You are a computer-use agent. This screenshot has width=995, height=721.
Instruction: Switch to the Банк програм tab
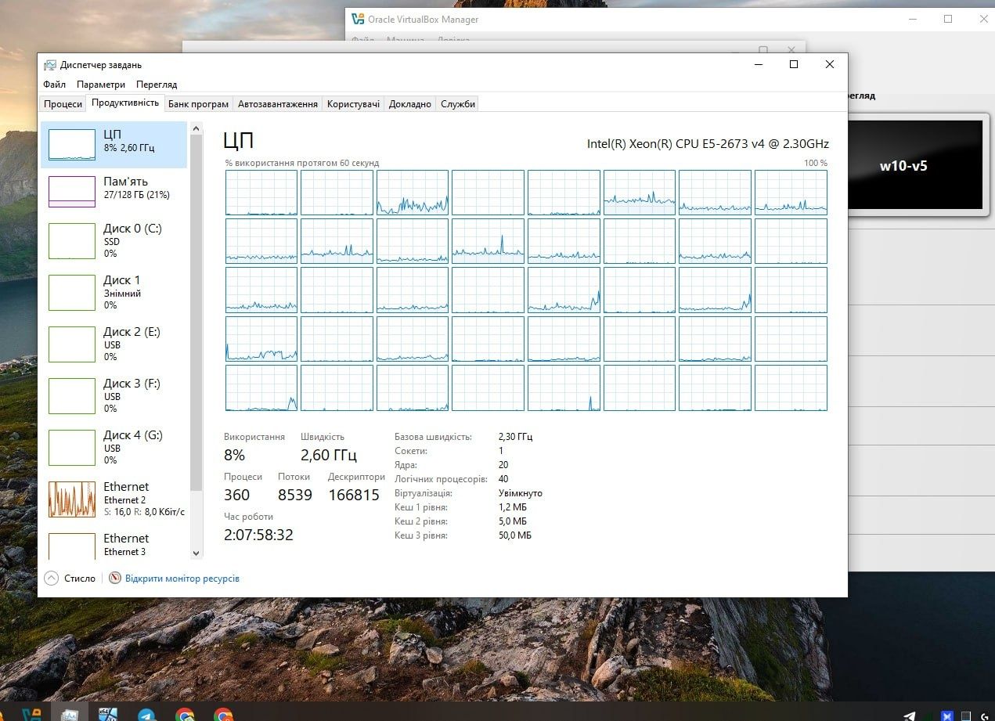pos(198,103)
